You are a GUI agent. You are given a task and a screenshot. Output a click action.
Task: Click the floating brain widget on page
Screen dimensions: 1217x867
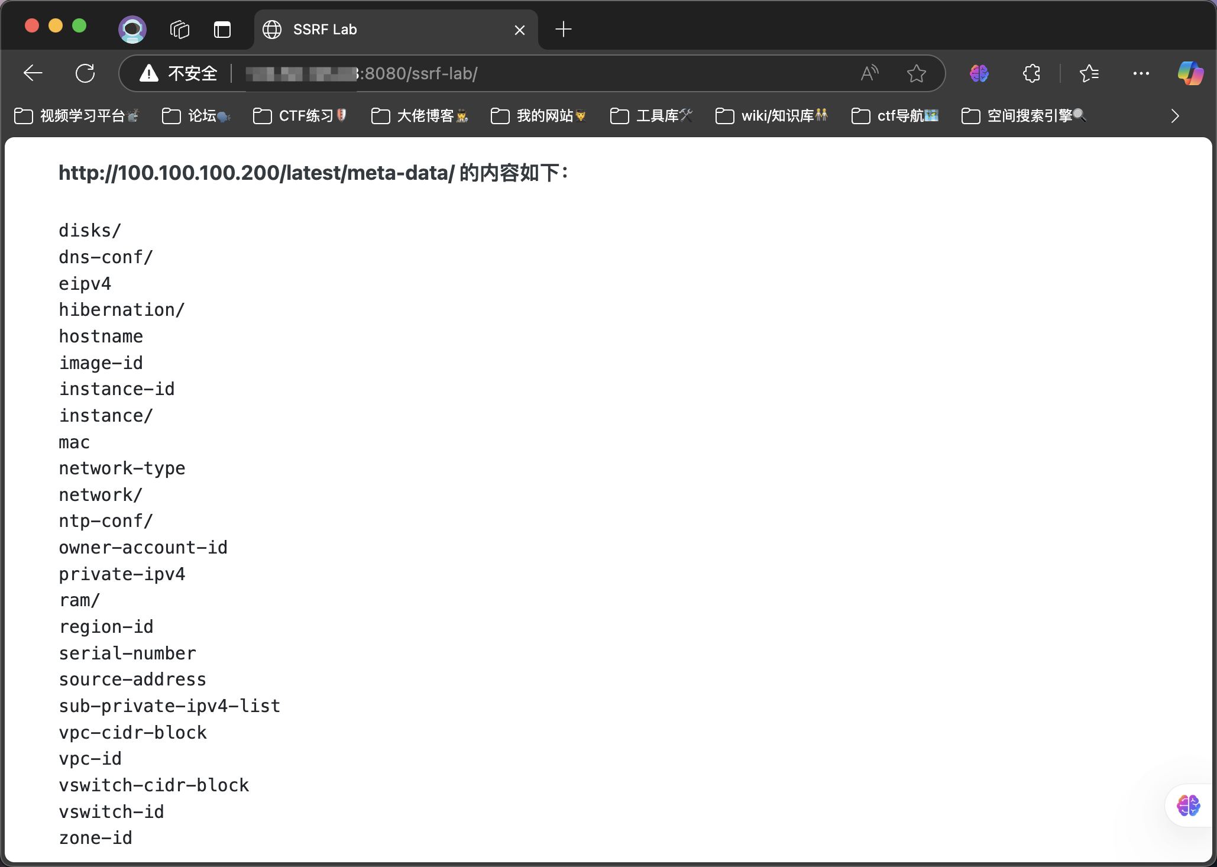1188,805
